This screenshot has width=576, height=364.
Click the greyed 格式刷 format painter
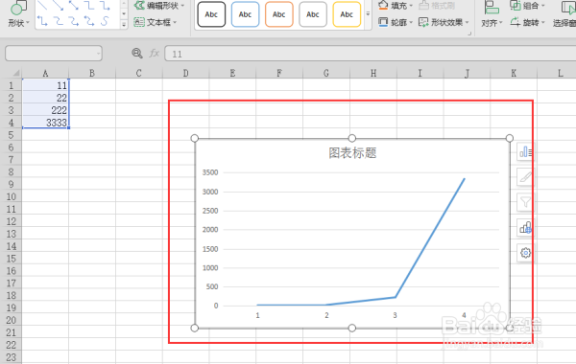(437, 5)
